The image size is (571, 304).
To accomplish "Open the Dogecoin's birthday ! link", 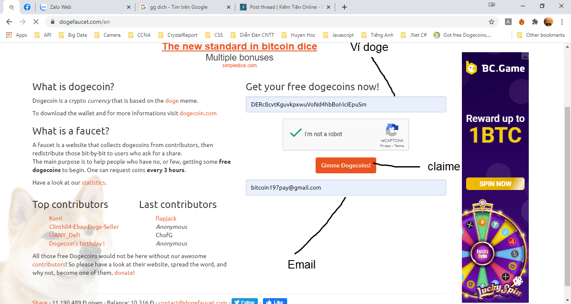I will pyautogui.click(x=77, y=243).
